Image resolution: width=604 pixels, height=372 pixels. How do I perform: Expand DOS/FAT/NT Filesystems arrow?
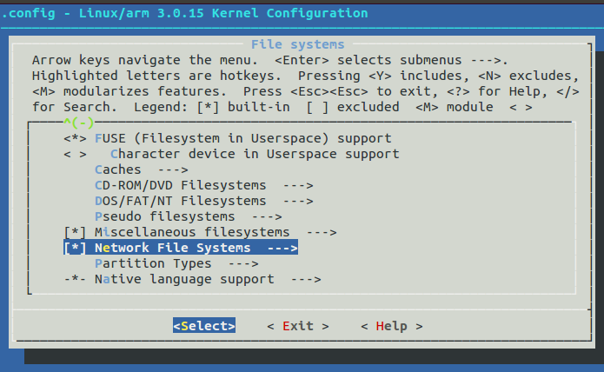click(x=298, y=201)
